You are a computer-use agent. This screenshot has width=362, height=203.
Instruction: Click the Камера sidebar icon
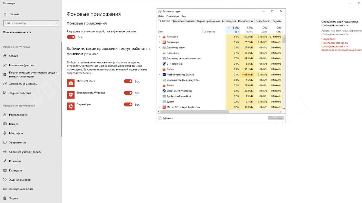tap(5, 124)
